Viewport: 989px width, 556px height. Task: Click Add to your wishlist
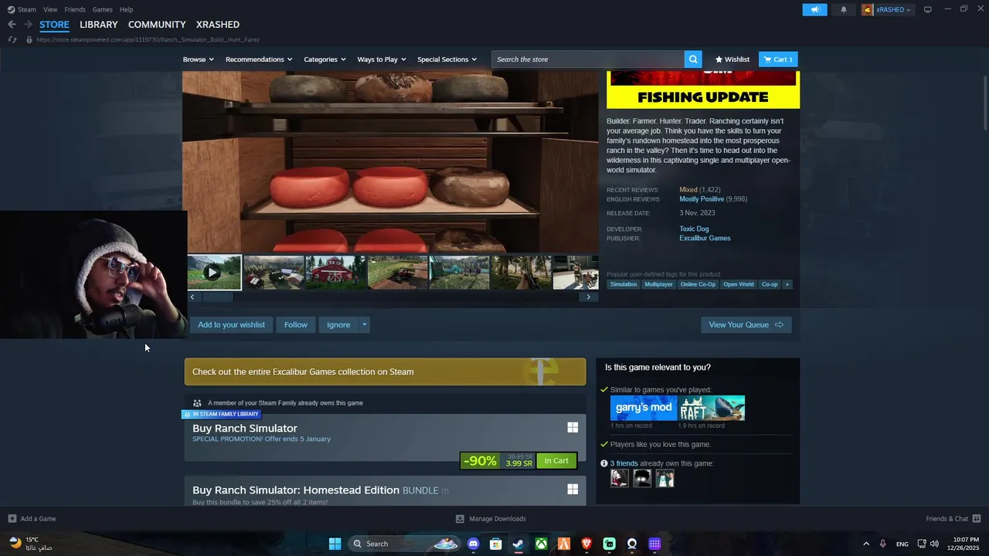click(231, 324)
